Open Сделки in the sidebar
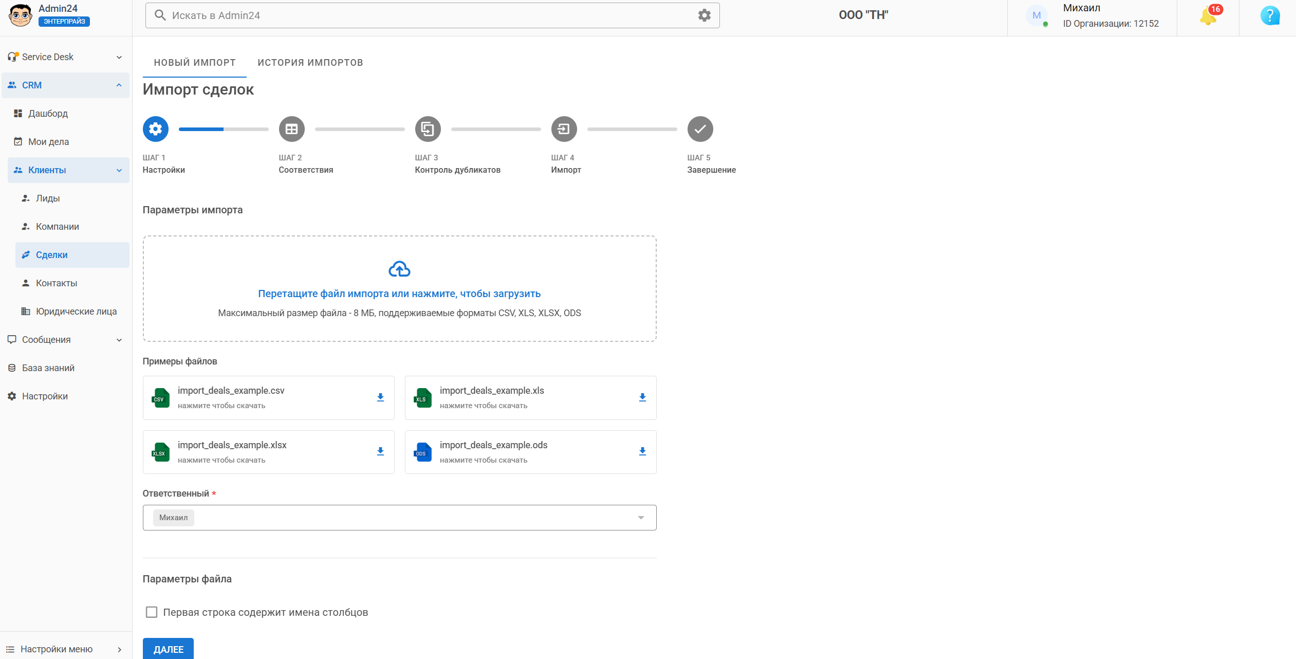This screenshot has height=659, width=1296. point(72,255)
